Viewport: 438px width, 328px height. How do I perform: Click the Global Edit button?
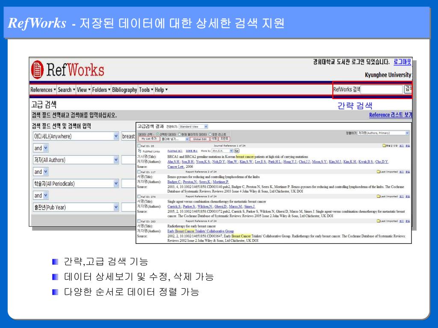tap(200, 139)
